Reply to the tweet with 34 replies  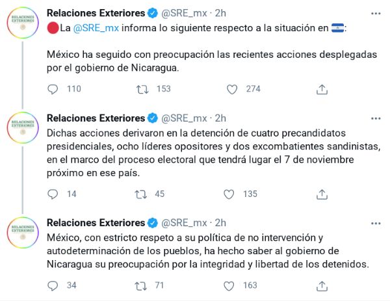click(x=53, y=285)
